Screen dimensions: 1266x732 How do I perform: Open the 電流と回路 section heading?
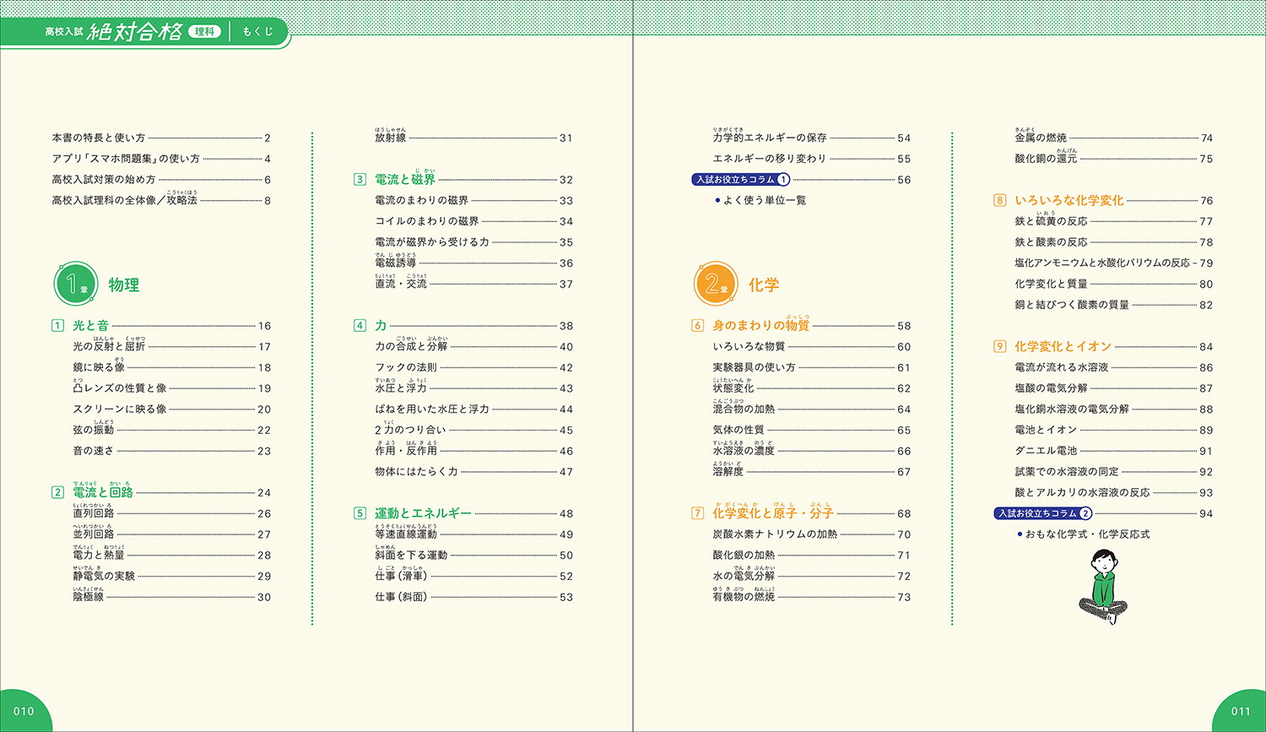pos(102,492)
